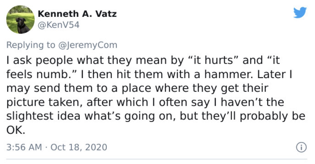Open Kenneth A. Vatz display name
315x164 pixels.
(x=77, y=14)
